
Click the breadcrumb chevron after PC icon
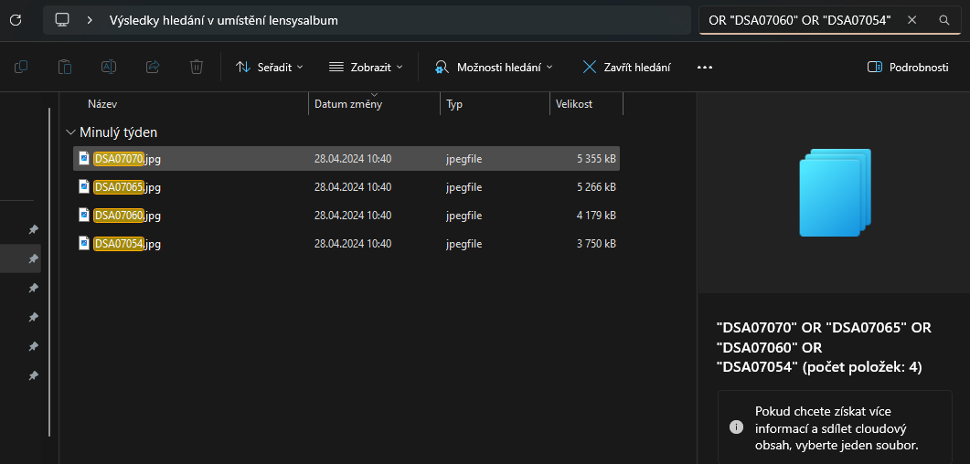tap(90, 20)
